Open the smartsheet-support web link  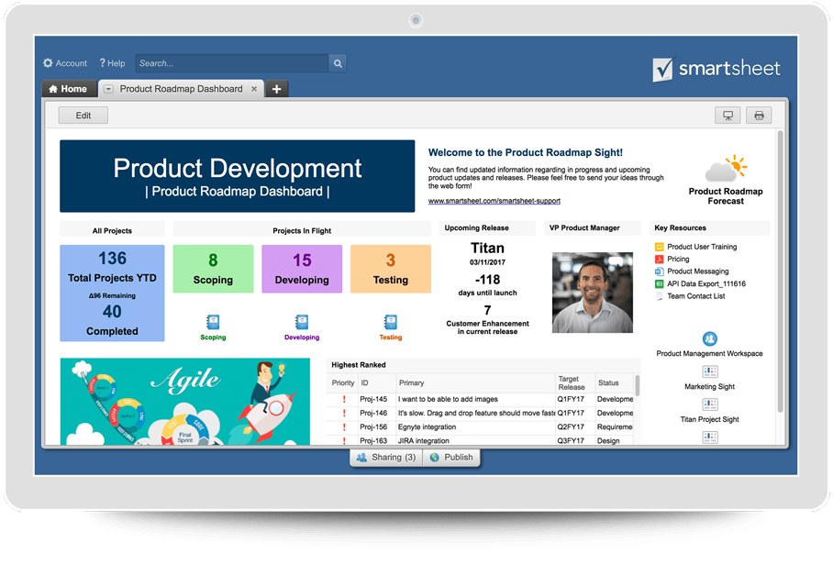pyautogui.click(x=494, y=201)
